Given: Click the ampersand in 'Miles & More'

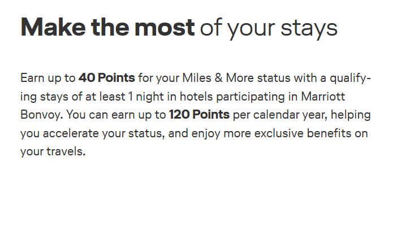Looking at the screenshot, I should tap(219, 78).
